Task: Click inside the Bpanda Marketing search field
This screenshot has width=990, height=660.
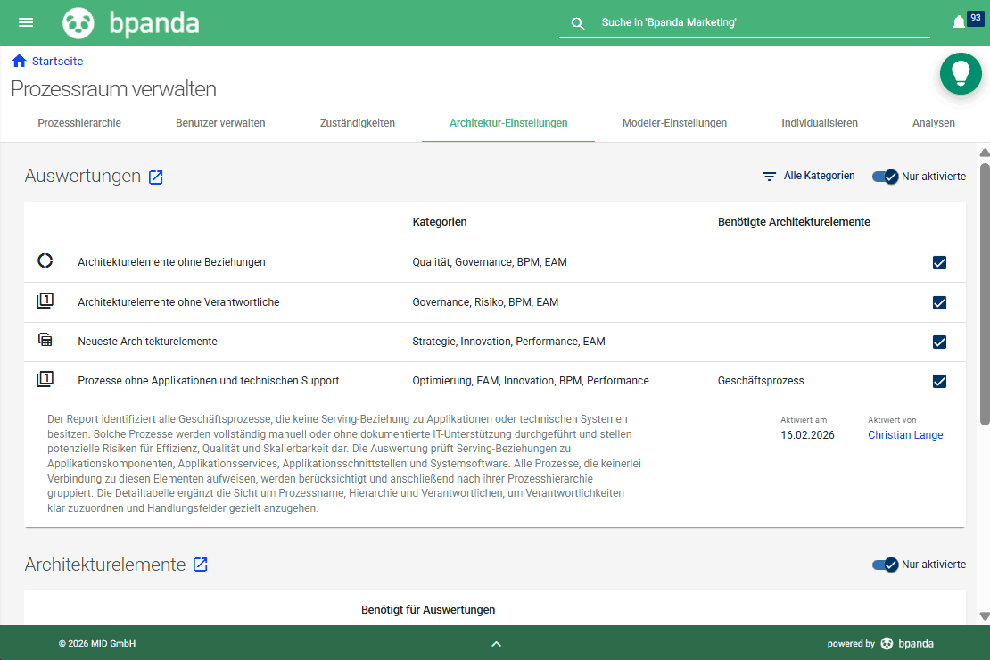Action: click(x=758, y=23)
